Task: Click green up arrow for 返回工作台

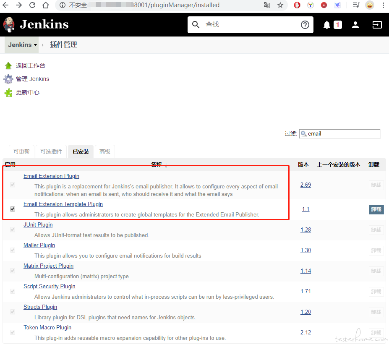Action: coord(8,65)
